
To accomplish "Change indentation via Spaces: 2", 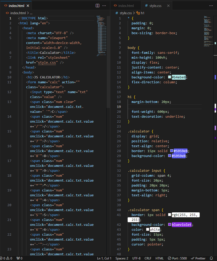I will click(122, 258).
